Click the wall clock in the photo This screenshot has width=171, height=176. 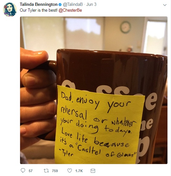tap(125, 27)
